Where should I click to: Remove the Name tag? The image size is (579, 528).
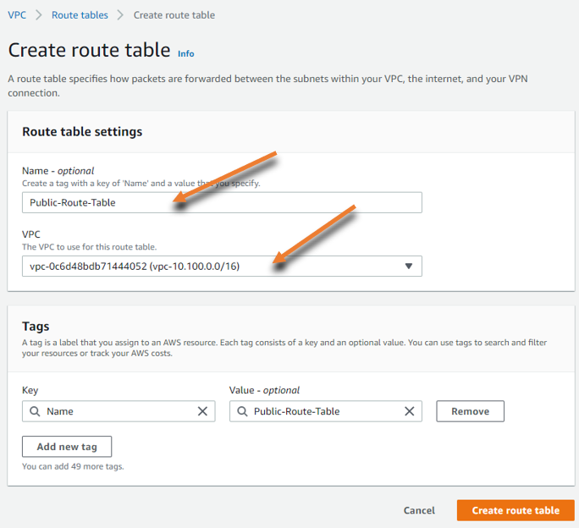[470, 411]
